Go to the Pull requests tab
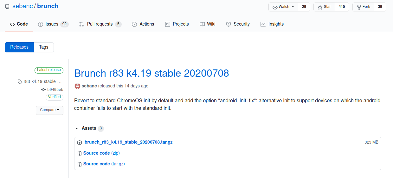This screenshot has height=178, width=393. pyautogui.click(x=100, y=24)
